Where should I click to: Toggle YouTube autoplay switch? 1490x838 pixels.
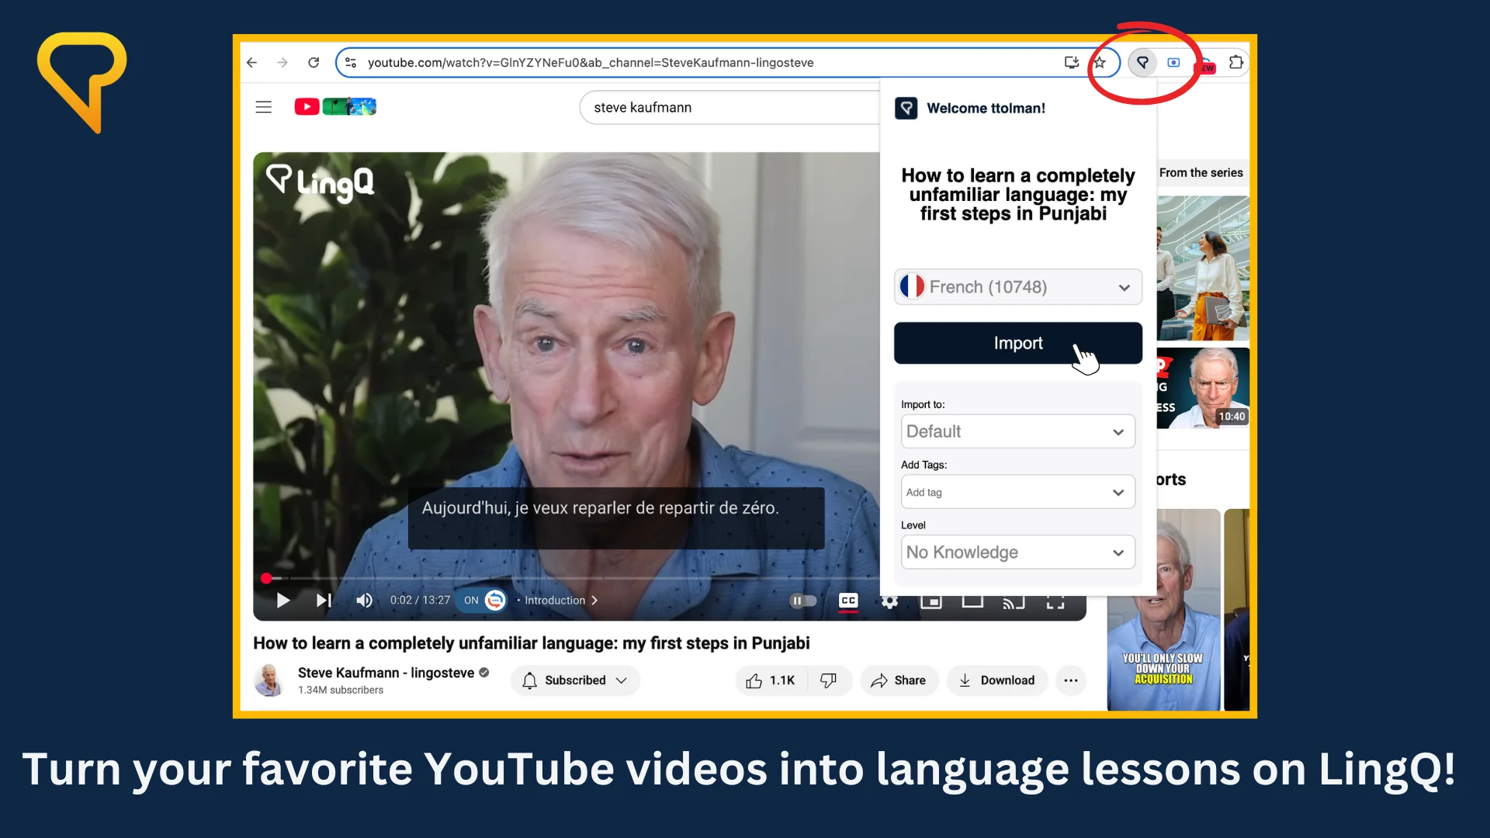click(x=803, y=601)
